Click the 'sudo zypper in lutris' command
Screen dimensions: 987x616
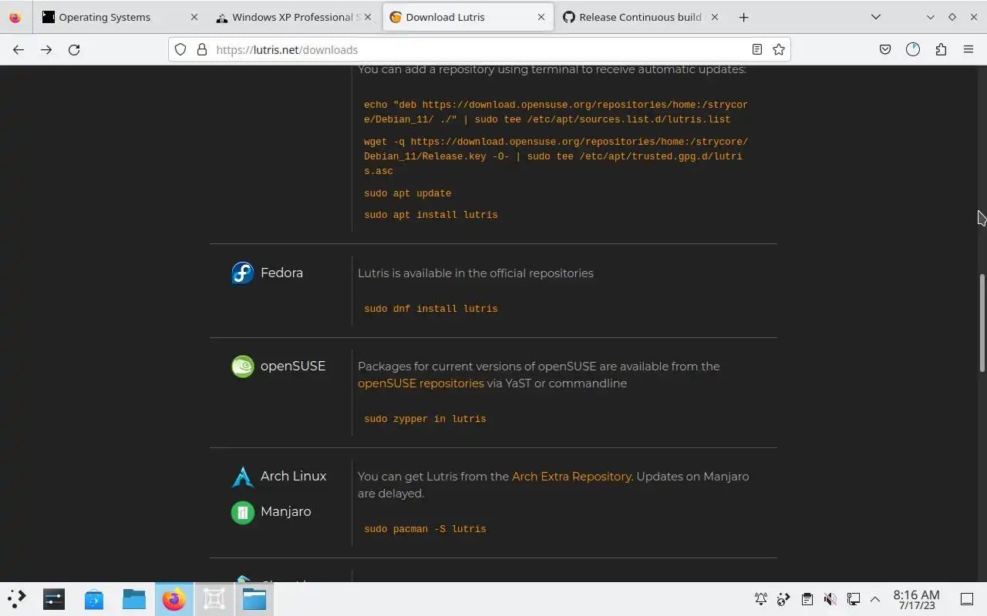425,419
